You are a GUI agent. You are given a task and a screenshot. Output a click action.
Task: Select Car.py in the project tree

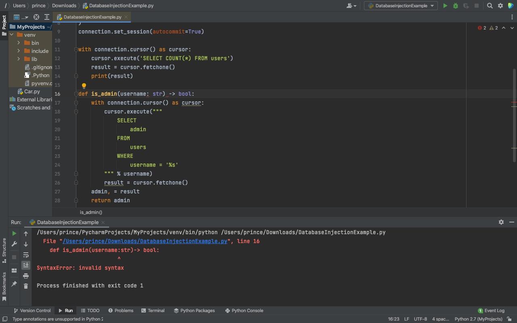tap(28, 91)
